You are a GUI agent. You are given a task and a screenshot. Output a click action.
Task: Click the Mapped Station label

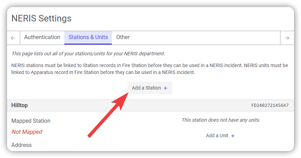[x=31, y=121]
